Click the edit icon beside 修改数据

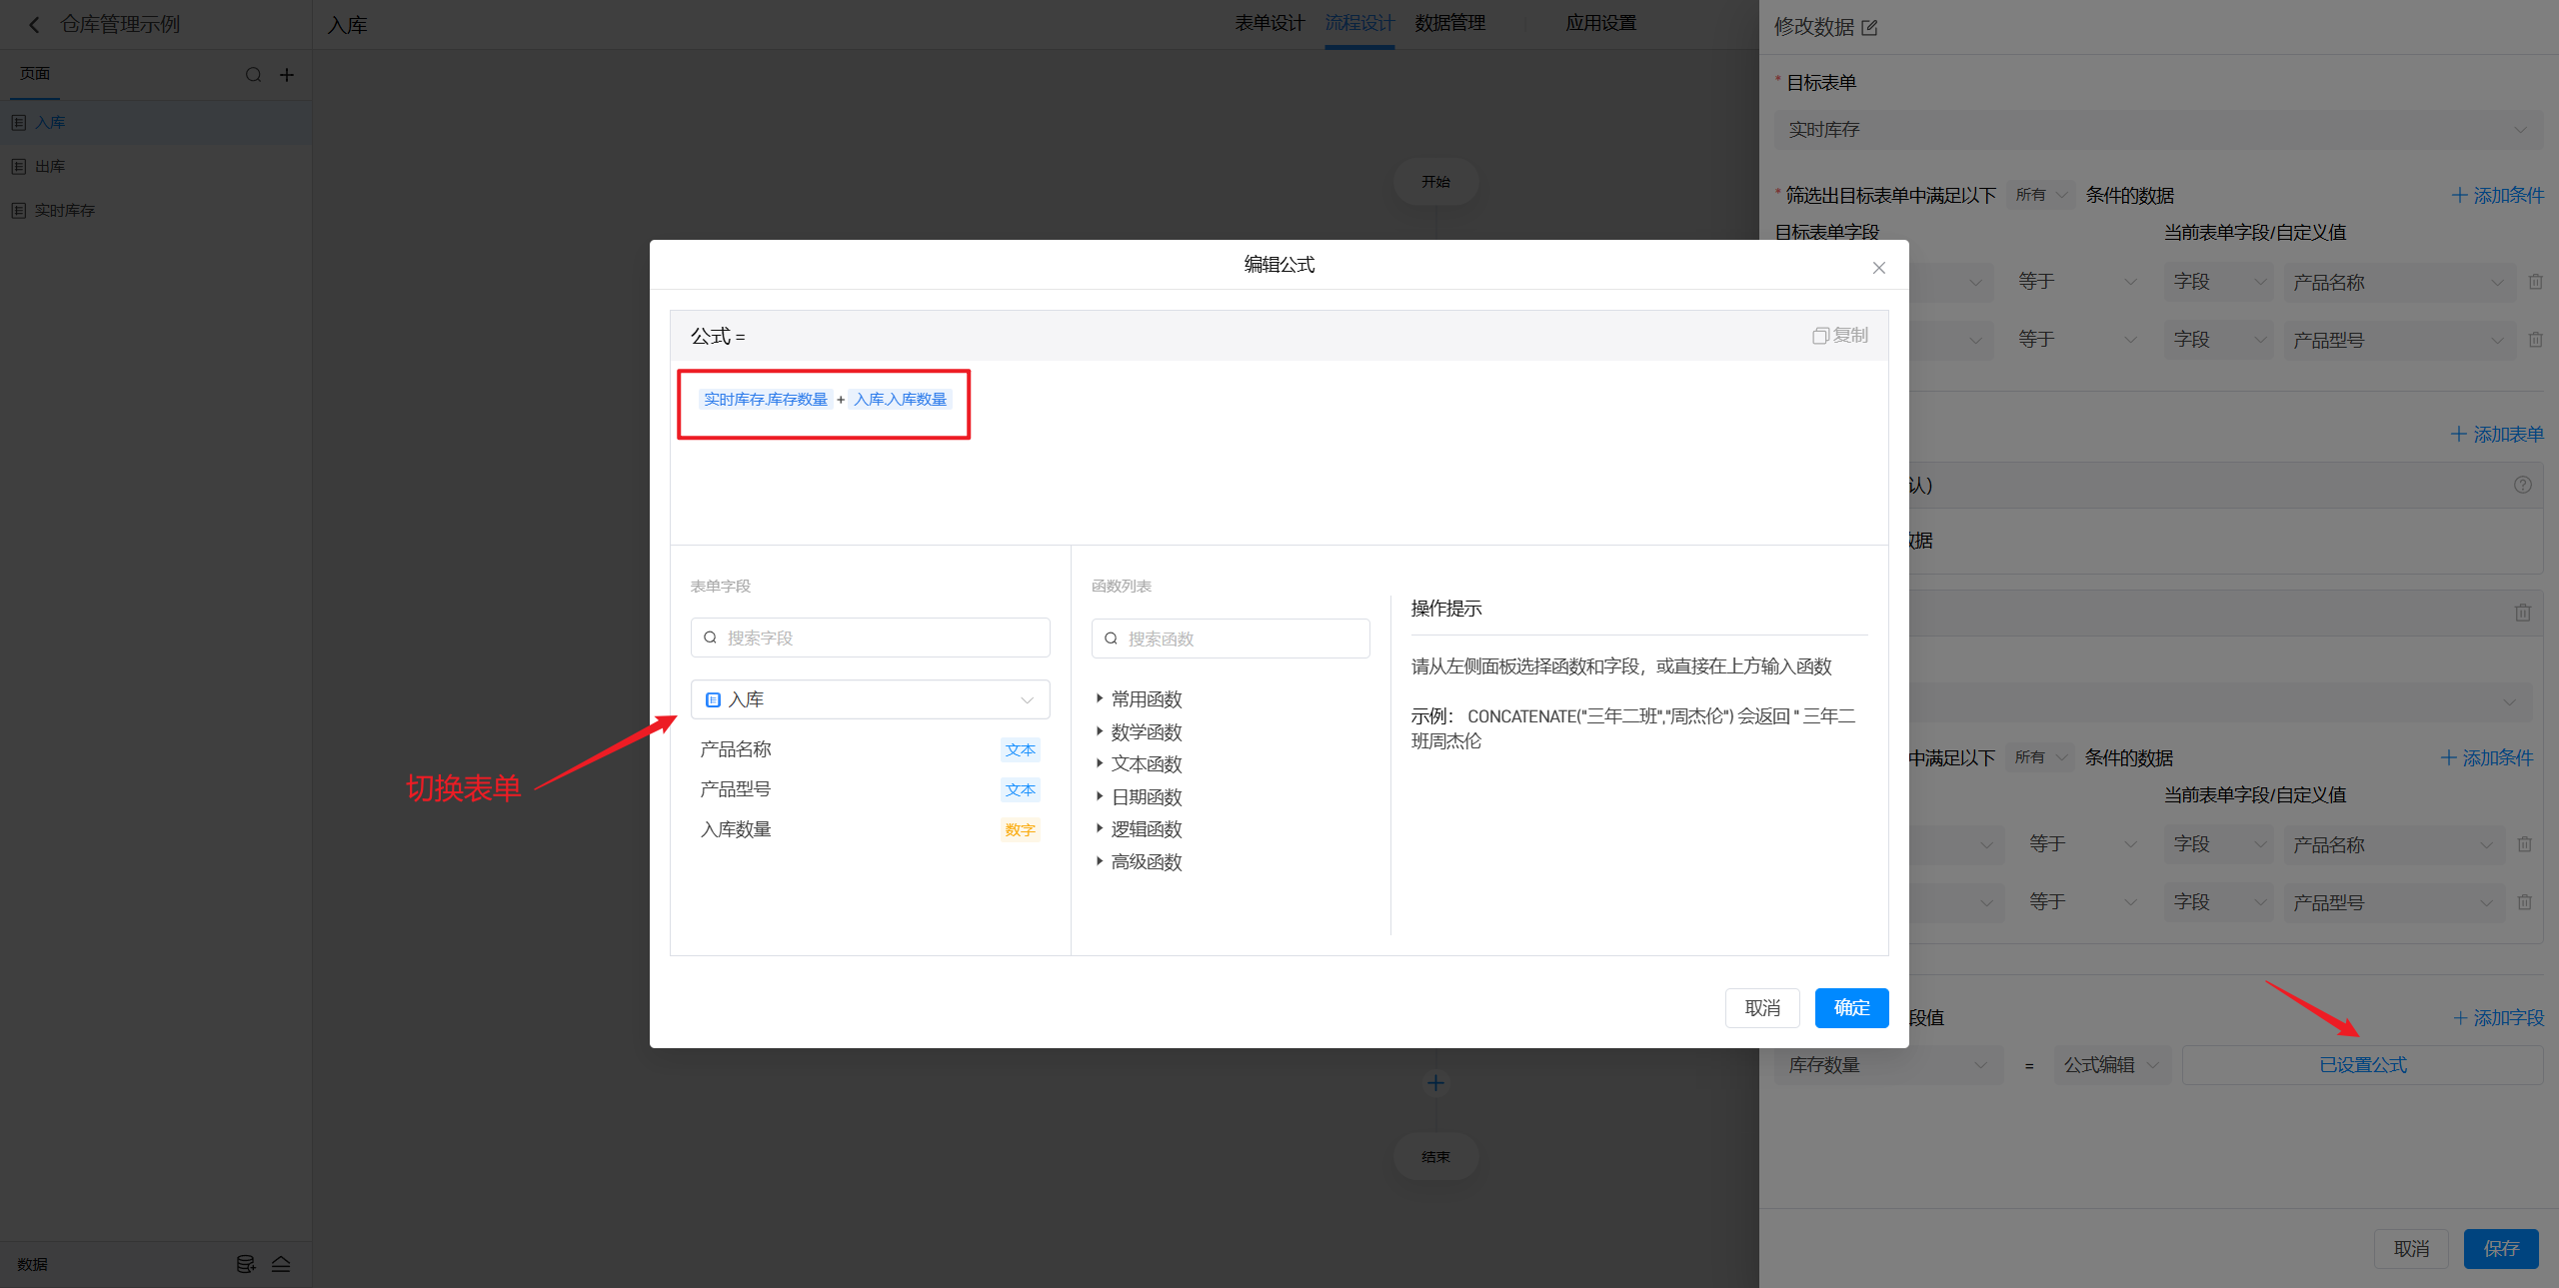click(x=1870, y=28)
